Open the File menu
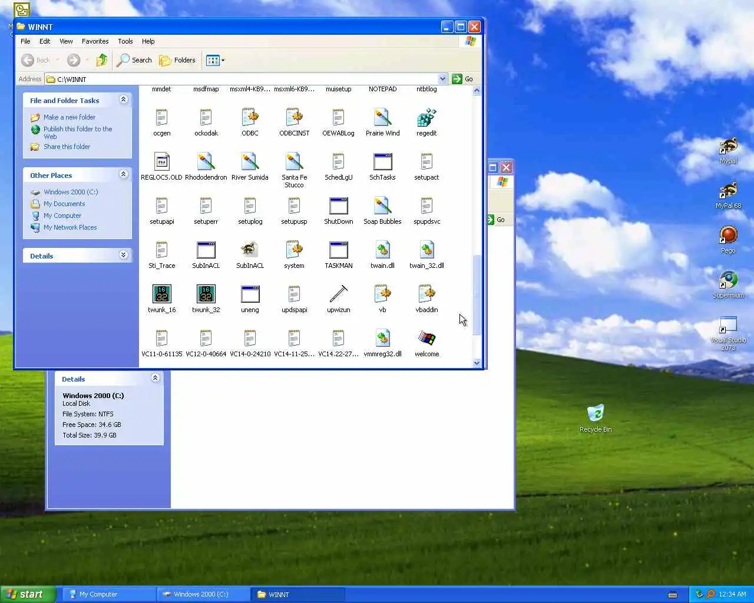Image resolution: width=754 pixels, height=603 pixels. pyautogui.click(x=25, y=41)
